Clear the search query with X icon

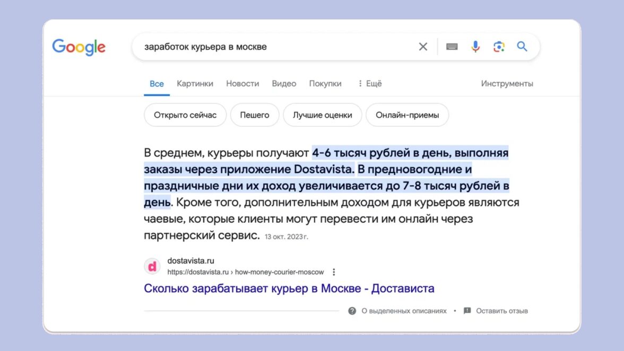pos(423,47)
